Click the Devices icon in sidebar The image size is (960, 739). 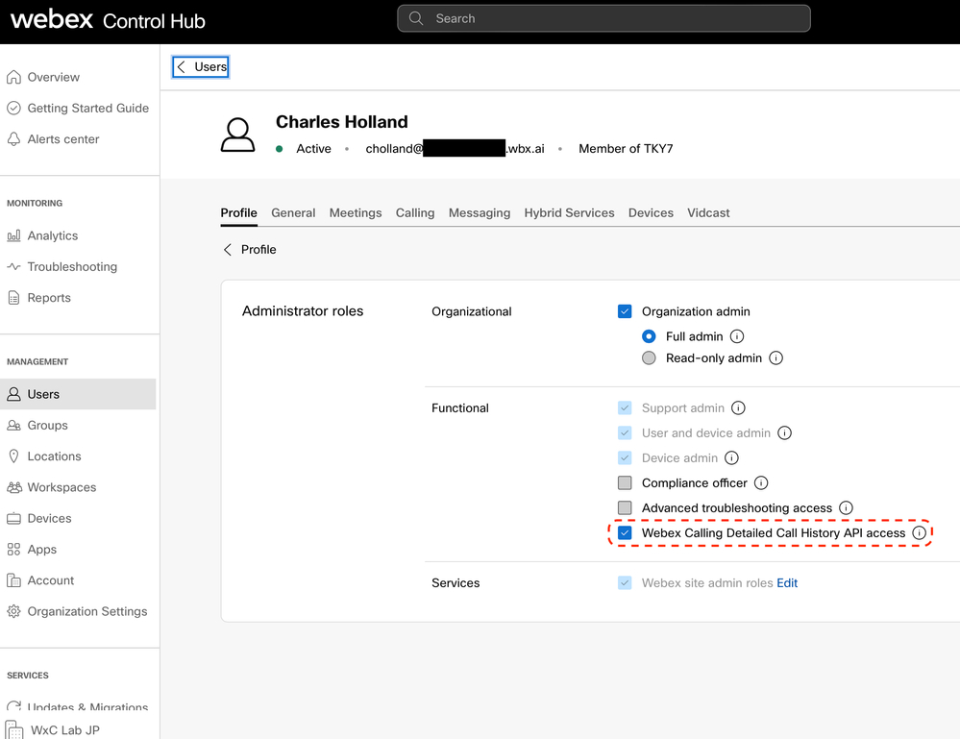[13, 519]
